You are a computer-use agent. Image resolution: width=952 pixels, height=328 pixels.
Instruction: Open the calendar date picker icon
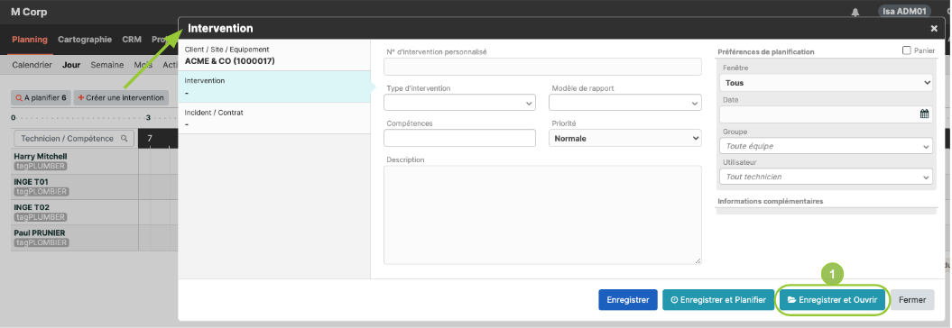(x=924, y=114)
